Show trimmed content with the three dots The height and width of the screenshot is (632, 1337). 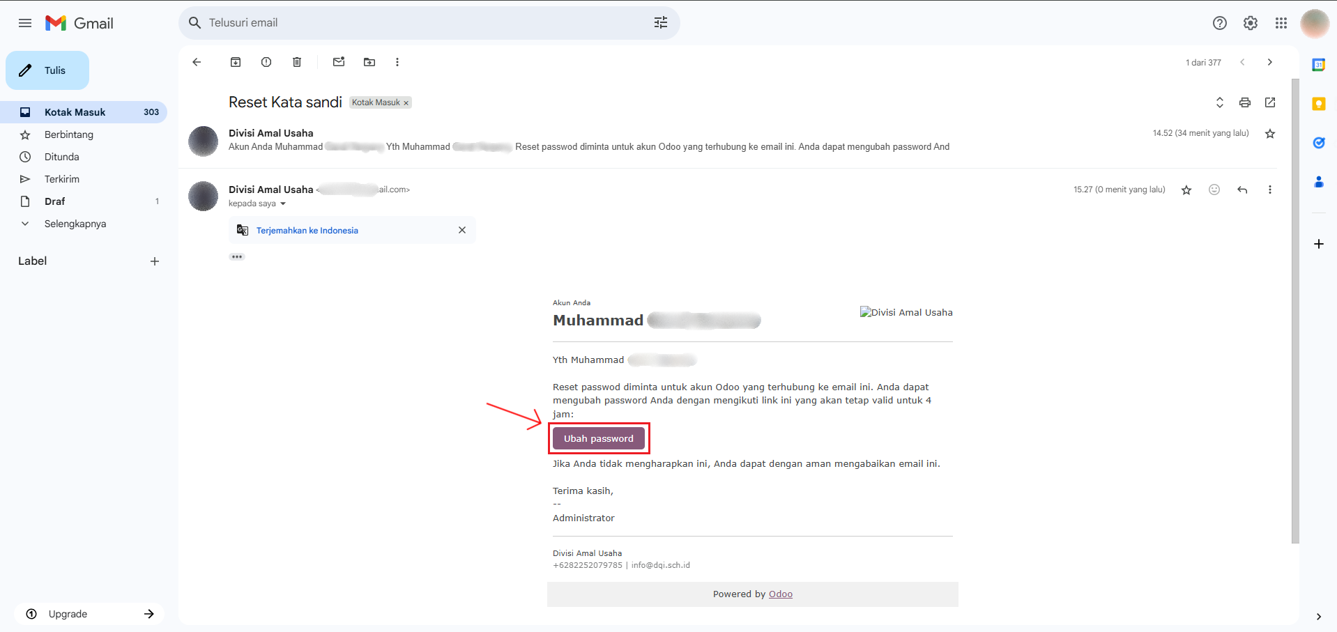(x=237, y=257)
